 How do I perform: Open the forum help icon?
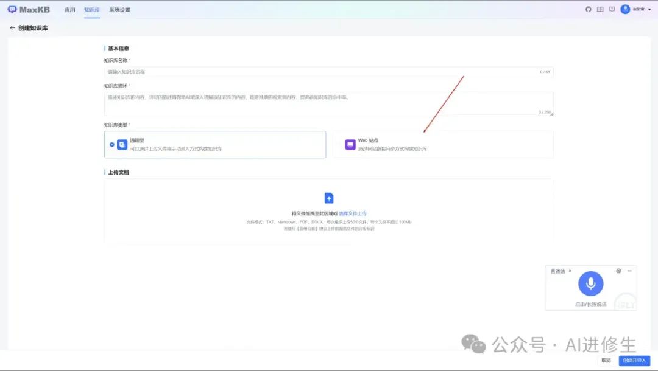pos(612,9)
